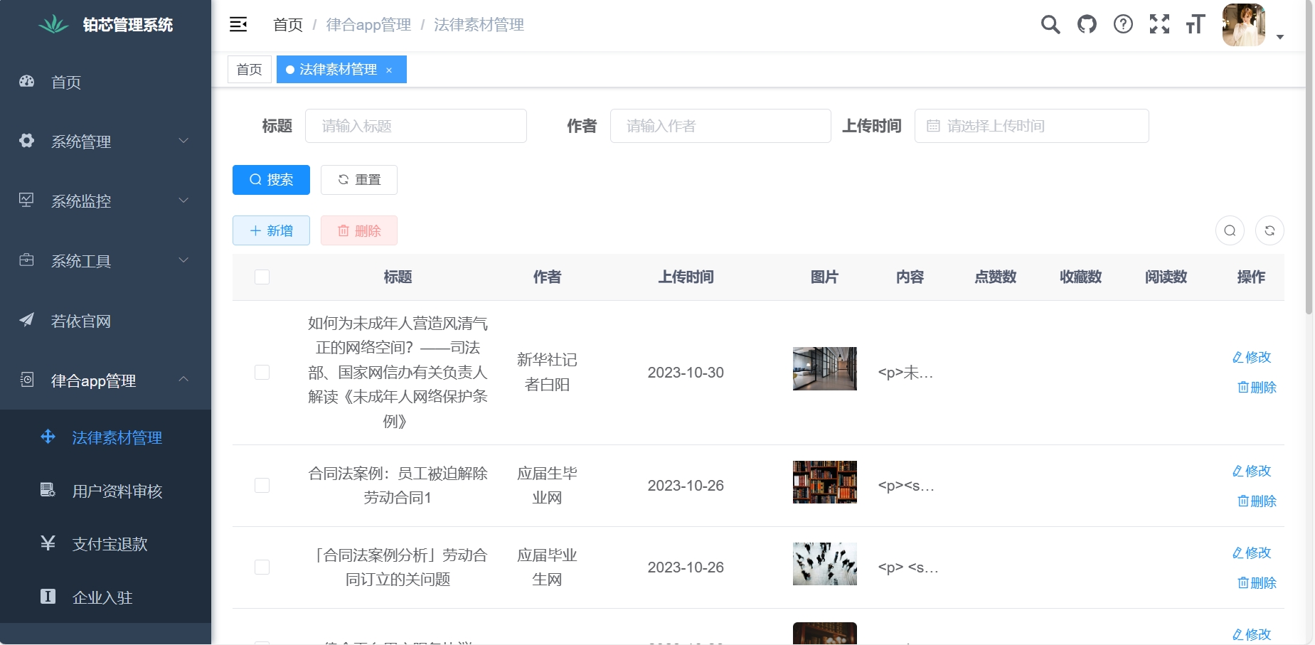Click the 新增 button
This screenshot has width=1315, height=645.
(271, 230)
